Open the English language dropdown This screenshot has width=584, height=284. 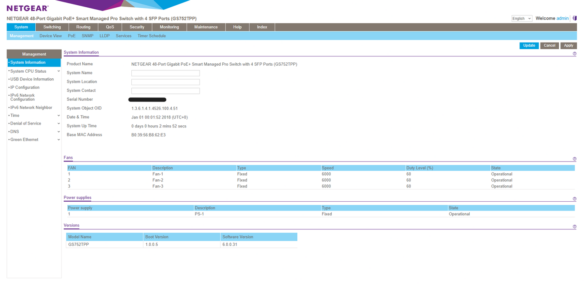click(522, 19)
